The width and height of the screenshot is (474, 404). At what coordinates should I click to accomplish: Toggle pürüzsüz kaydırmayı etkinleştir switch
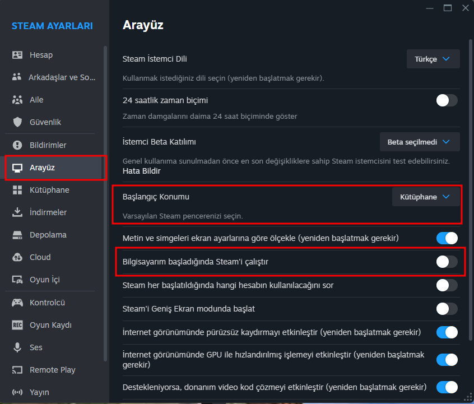point(447,332)
